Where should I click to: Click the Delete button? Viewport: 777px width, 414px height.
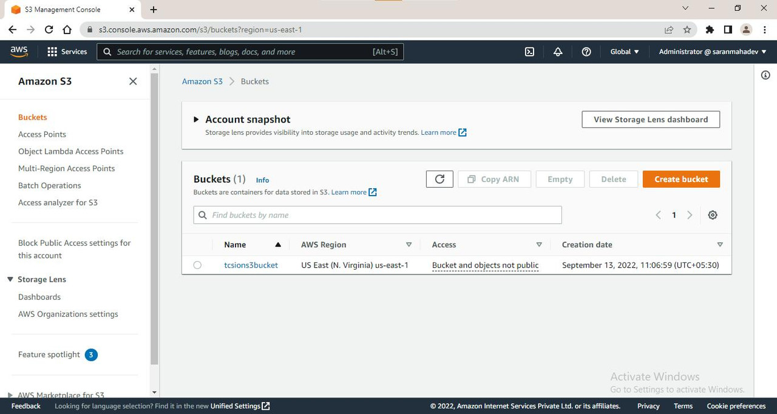click(614, 179)
